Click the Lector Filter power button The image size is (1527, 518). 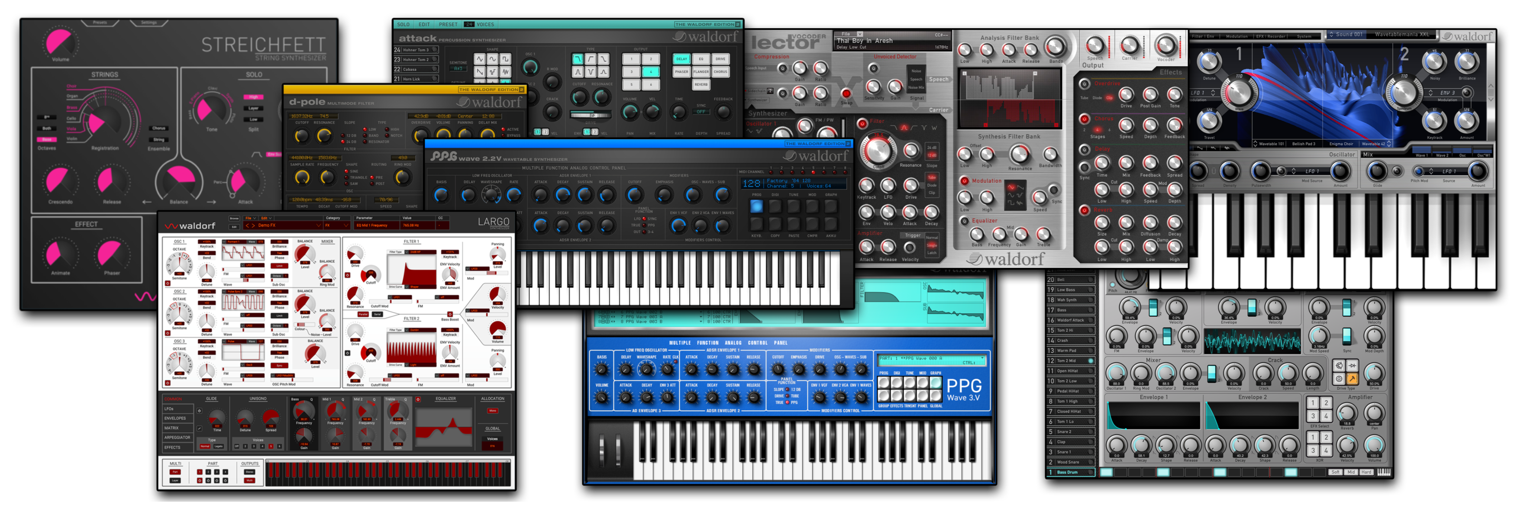point(862,123)
